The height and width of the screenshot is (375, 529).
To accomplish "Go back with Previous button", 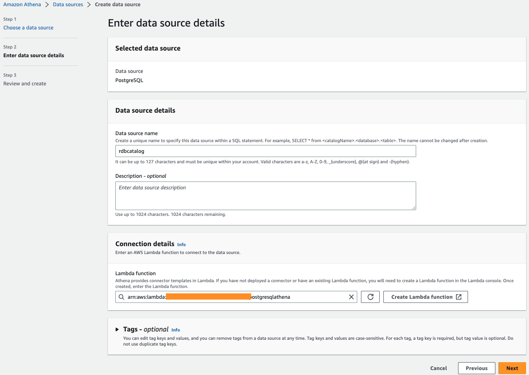I will point(476,368).
